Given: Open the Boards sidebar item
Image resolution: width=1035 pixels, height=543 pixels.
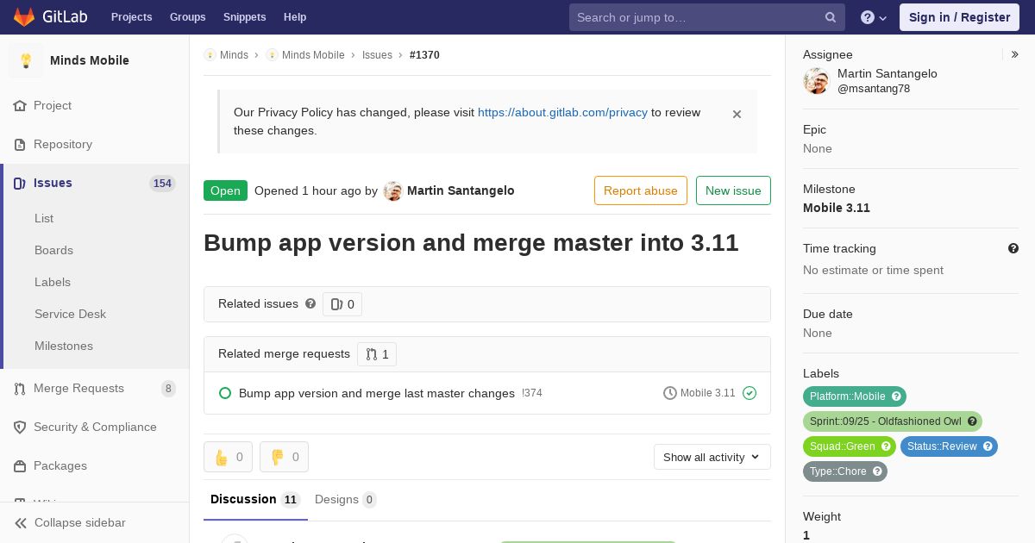Looking at the screenshot, I should [53, 250].
